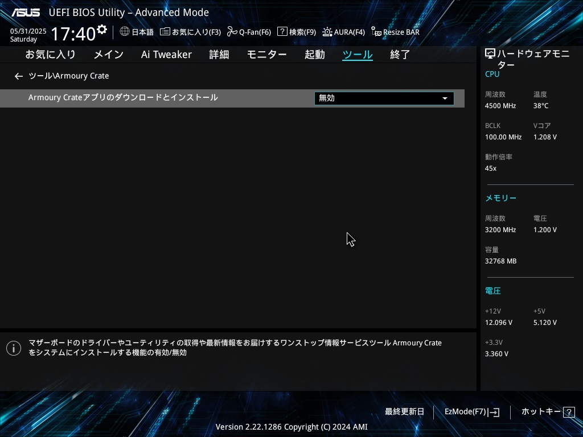Viewport: 583px width, 437px height.
Task: Click the back arrow beside ツール\Armoury Crate
Action: tap(19, 76)
